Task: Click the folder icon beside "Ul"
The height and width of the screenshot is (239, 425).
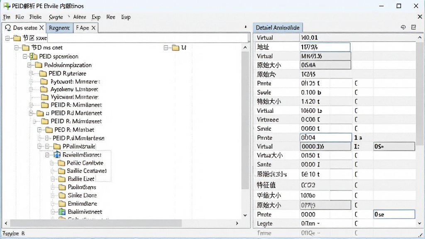Action: (x=176, y=48)
